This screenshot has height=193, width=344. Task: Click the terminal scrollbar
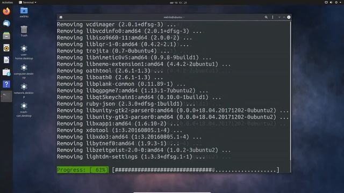pyautogui.click(x=290, y=91)
